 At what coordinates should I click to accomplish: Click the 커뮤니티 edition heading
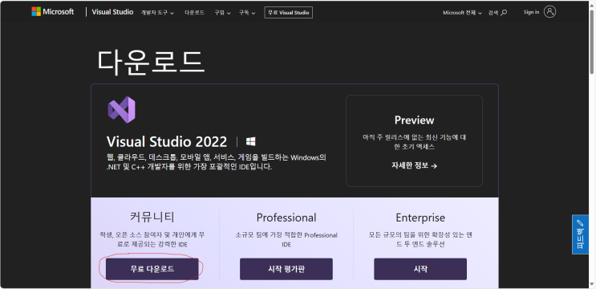(152, 217)
